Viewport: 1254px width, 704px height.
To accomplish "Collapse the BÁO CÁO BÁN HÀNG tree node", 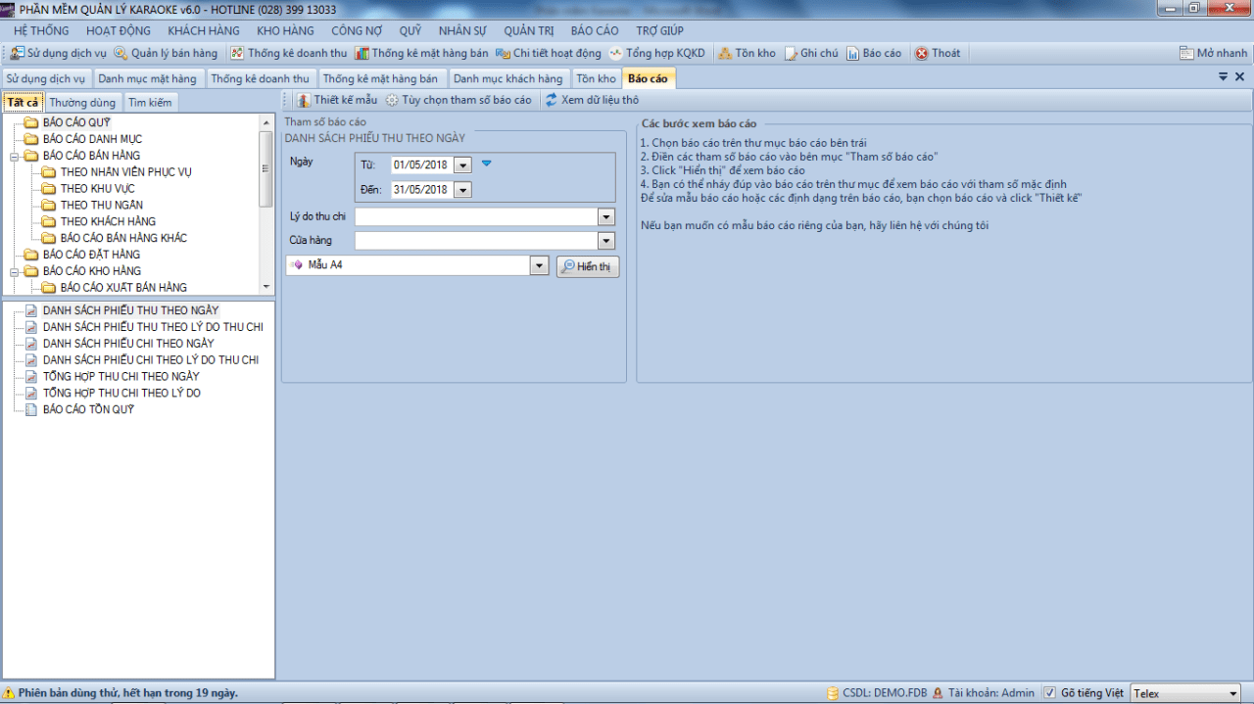I will [x=15, y=156].
